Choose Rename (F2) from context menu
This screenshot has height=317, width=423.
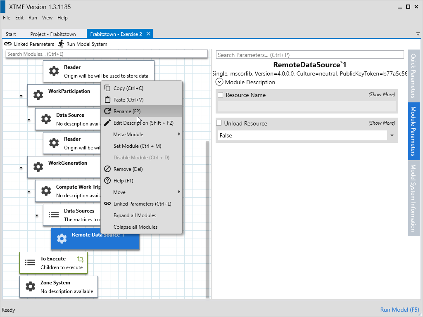pos(127,111)
